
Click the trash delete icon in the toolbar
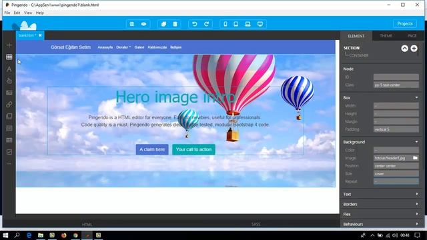(x=175, y=24)
